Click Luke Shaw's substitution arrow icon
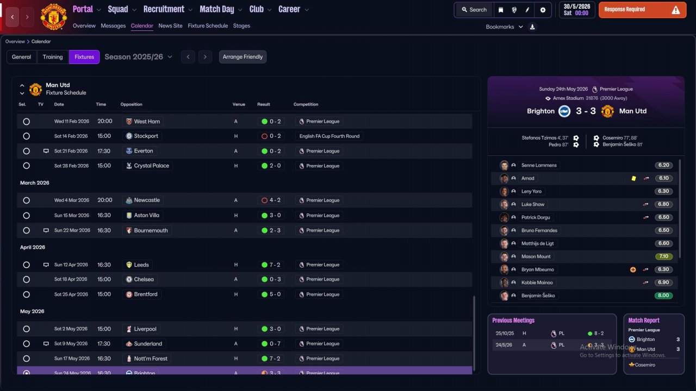The height and width of the screenshot is (391, 696). pyautogui.click(x=646, y=204)
